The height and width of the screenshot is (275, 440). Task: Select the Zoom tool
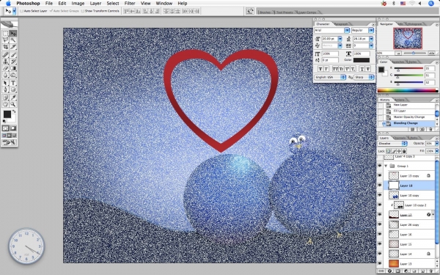point(13,104)
